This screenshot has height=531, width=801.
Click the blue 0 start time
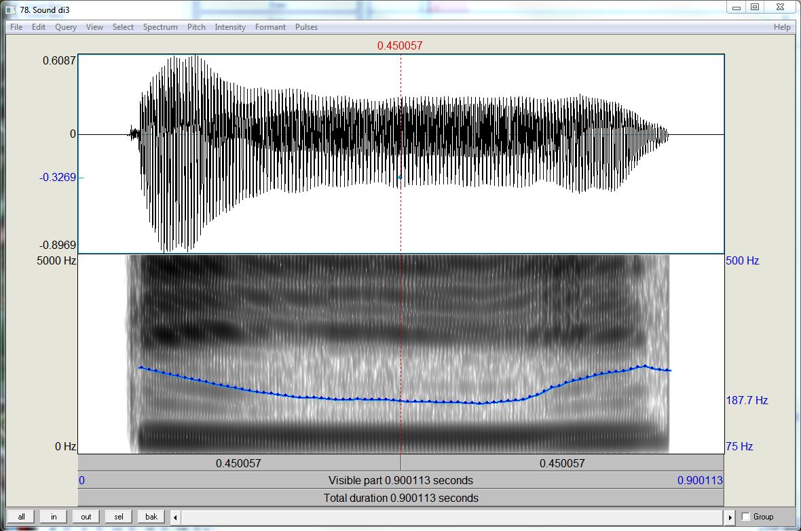tap(81, 480)
